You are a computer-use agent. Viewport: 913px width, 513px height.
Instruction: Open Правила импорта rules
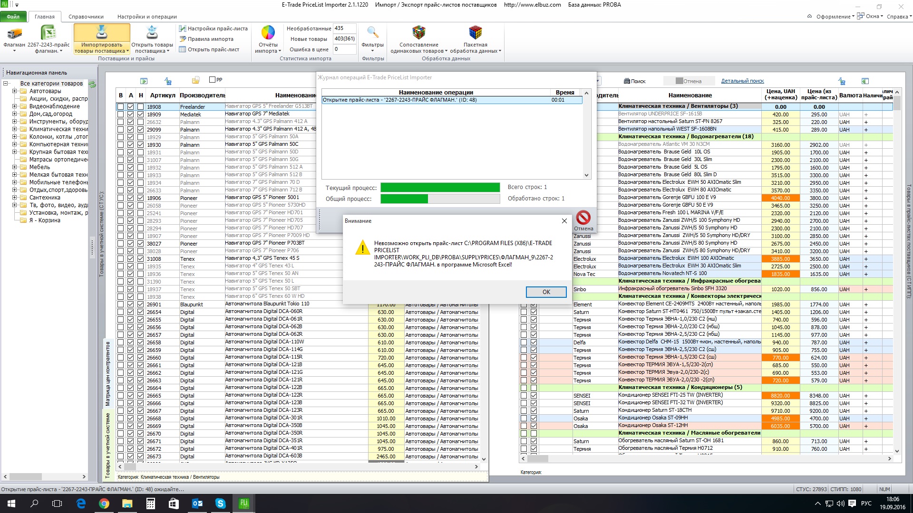[206, 39]
